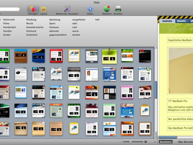This screenshot has width=193, height=145.
Task: Select the dunkel color tone filter
Action: click(76, 35)
